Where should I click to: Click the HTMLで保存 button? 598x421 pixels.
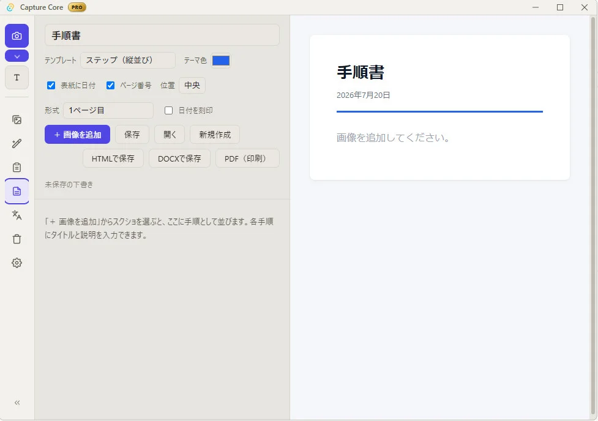click(113, 158)
